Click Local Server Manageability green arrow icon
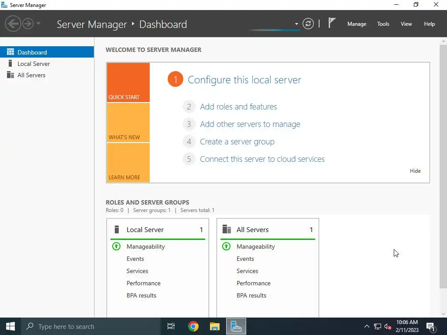Image resolution: width=447 pixels, height=335 pixels. [x=116, y=246]
